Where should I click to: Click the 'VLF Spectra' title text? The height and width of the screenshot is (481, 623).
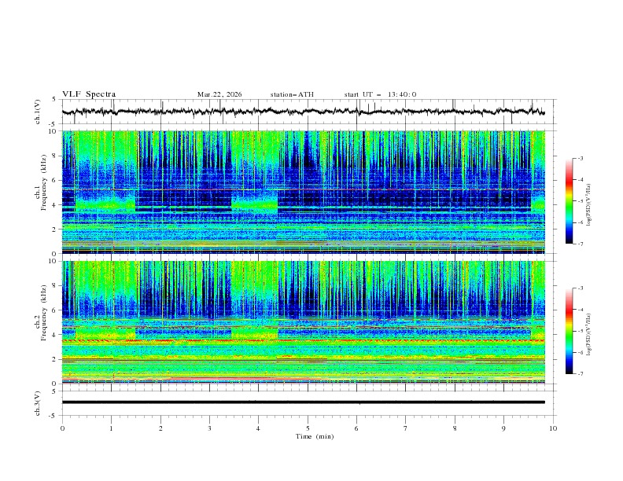pos(89,94)
